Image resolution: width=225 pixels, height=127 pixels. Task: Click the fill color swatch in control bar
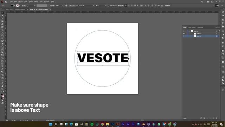(12, 6)
